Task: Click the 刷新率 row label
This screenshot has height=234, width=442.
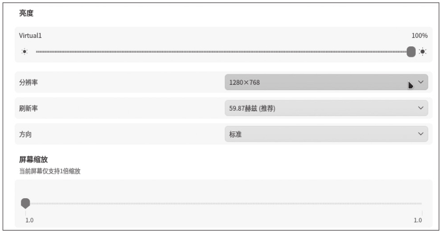Action: coord(29,108)
